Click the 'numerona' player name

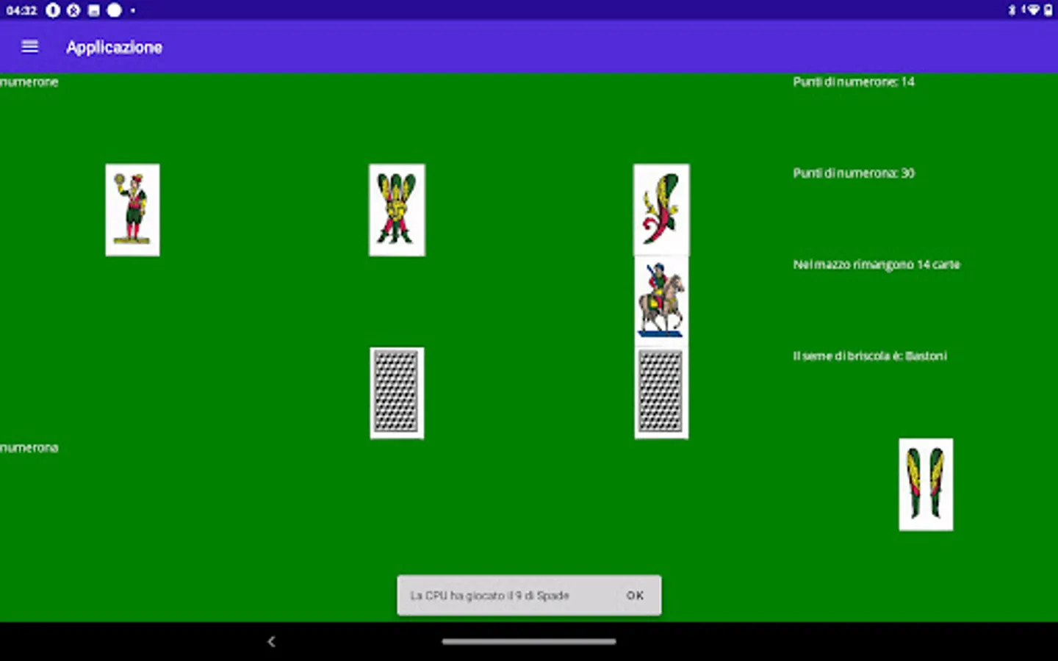[x=29, y=447]
